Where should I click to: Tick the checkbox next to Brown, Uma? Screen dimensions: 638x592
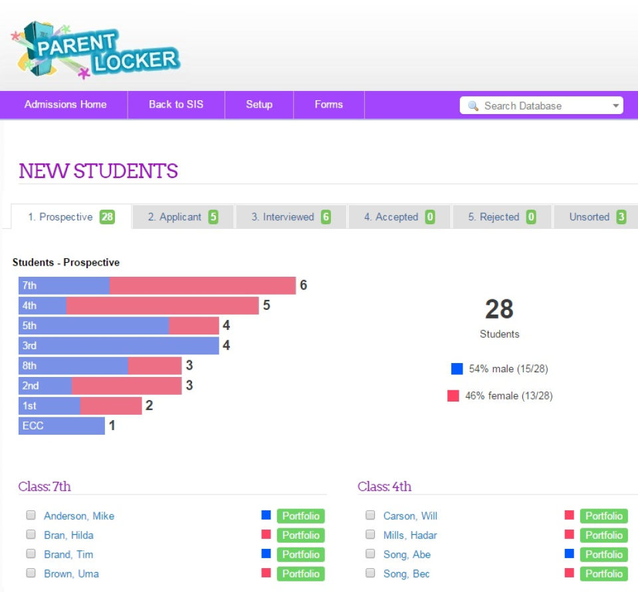coord(31,573)
